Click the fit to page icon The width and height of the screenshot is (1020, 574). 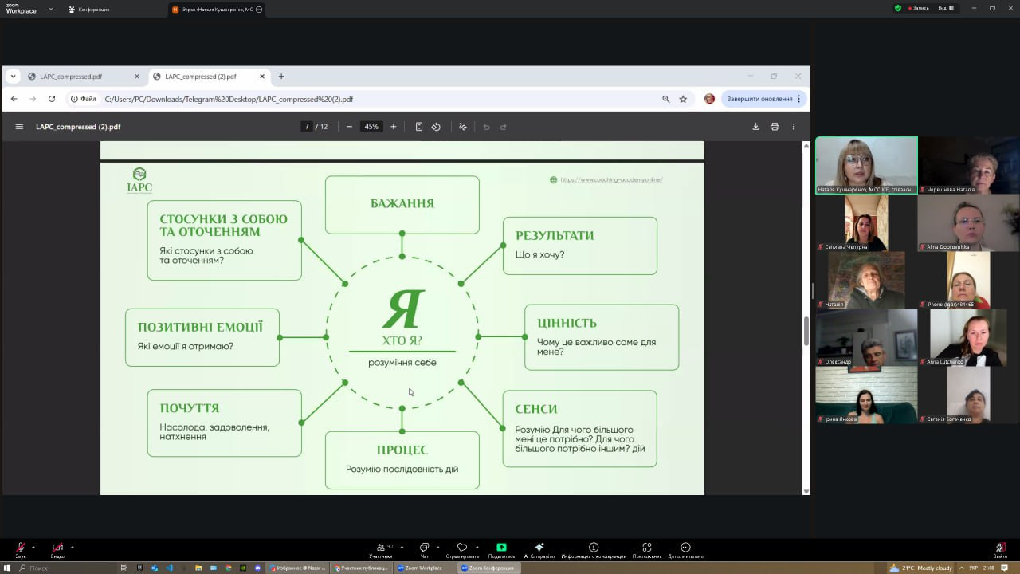click(x=419, y=127)
